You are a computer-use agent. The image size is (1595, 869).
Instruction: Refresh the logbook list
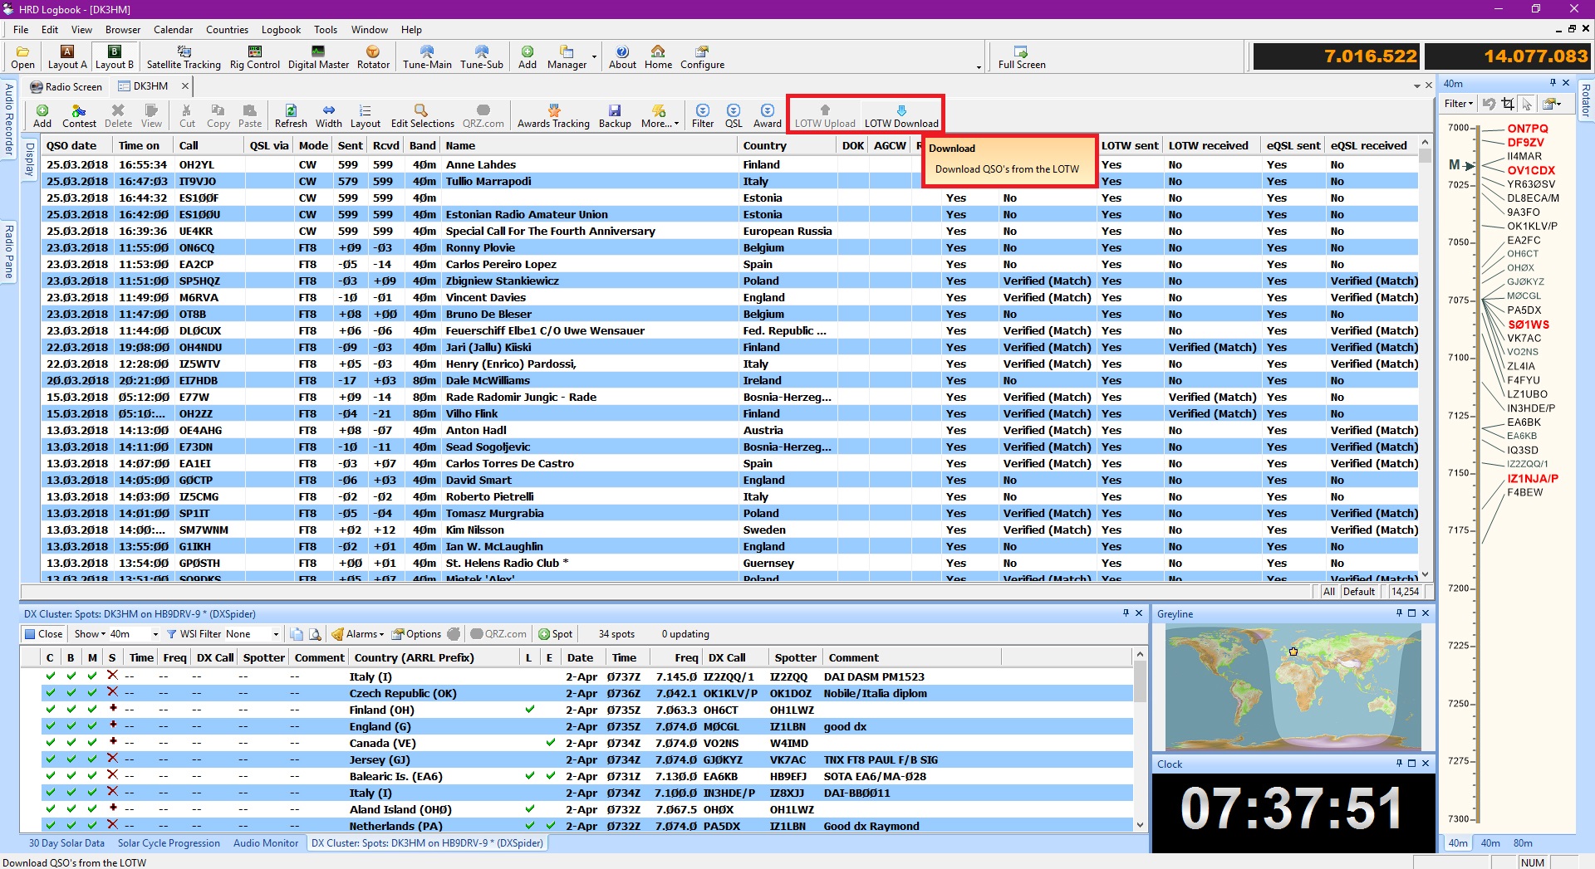[291, 115]
